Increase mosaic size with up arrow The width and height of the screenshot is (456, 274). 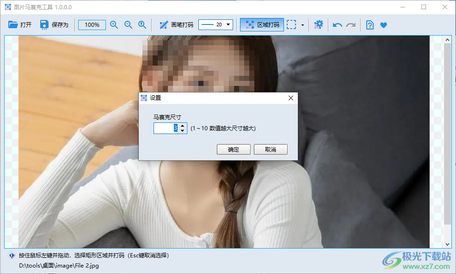[182, 126]
